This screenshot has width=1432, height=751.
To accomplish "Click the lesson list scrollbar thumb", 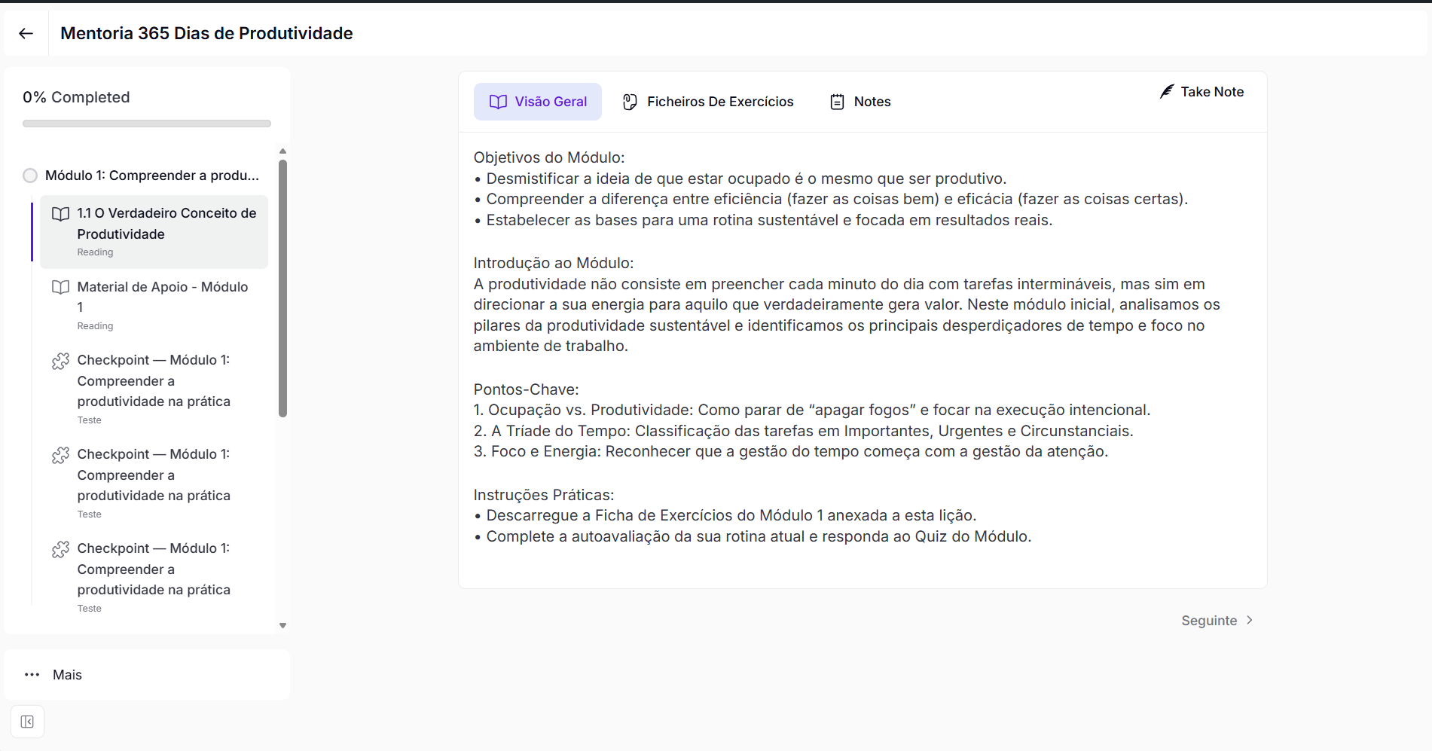I will pos(282,288).
